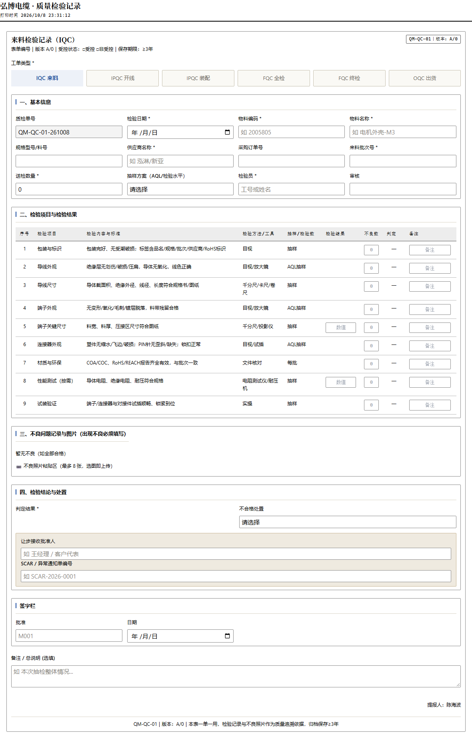
Task: Click 备注 field for 性能测试 row
Action: 430,382
